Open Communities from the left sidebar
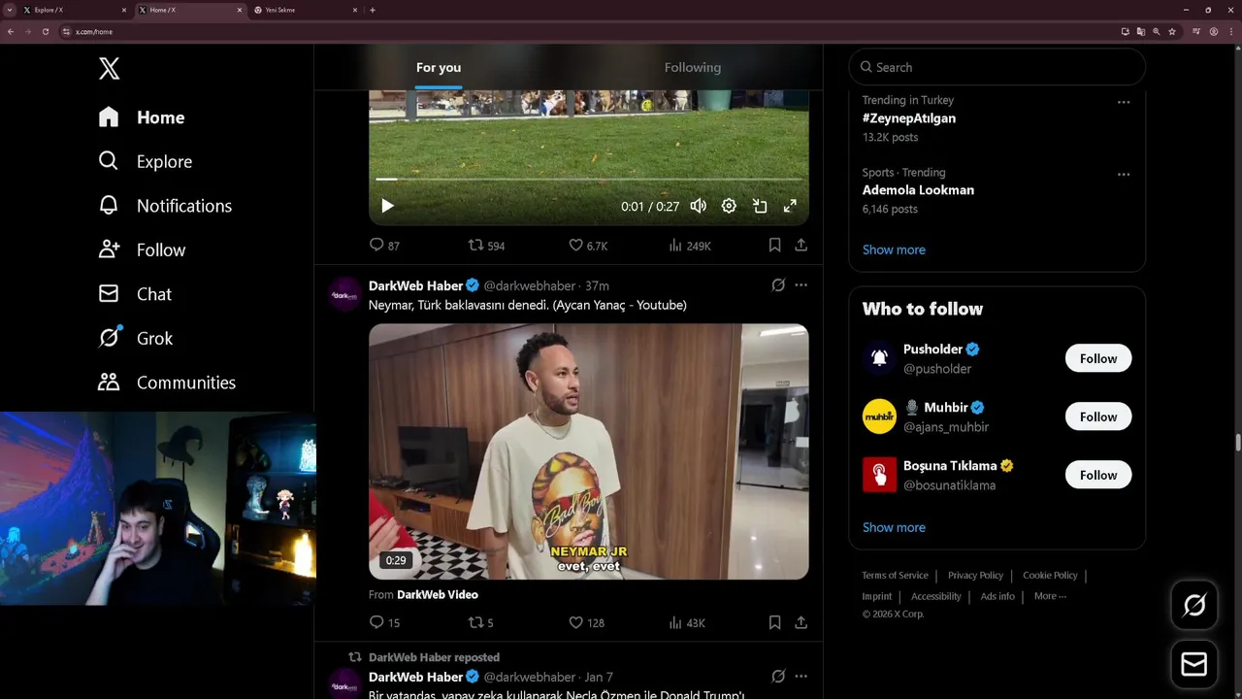 pos(167,383)
